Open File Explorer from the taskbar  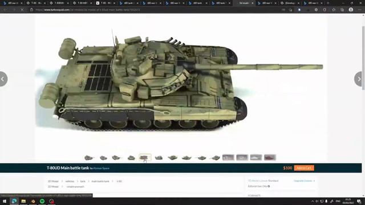click(23, 201)
